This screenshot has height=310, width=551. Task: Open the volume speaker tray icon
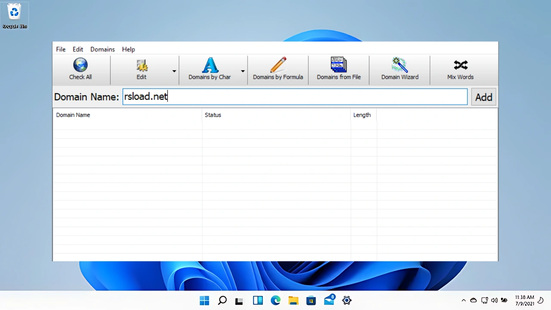tap(494, 301)
